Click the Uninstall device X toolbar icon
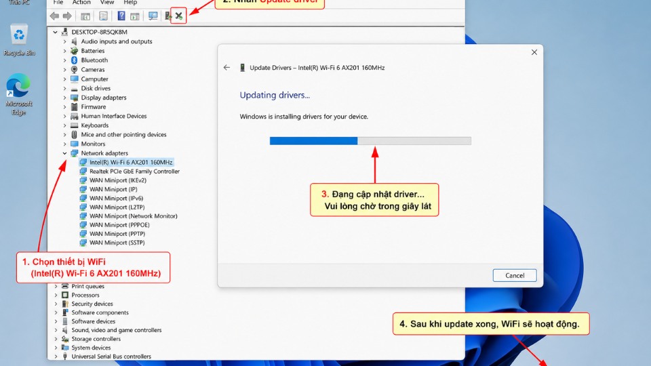This screenshot has height=366, width=651. coord(179,16)
